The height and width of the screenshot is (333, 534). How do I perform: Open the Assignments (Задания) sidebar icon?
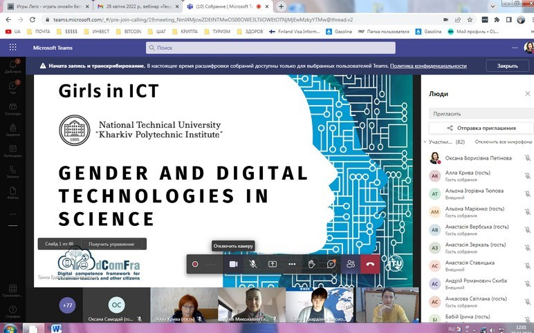coord(12,130)
